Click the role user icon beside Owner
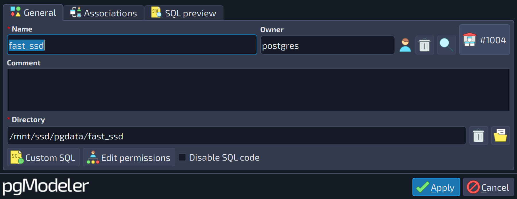The height and width of the screenshot is (199, 517). [405, 45]
